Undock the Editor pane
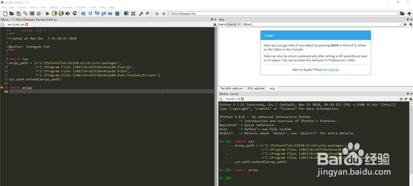413x186 pixels. click(212, 19)
